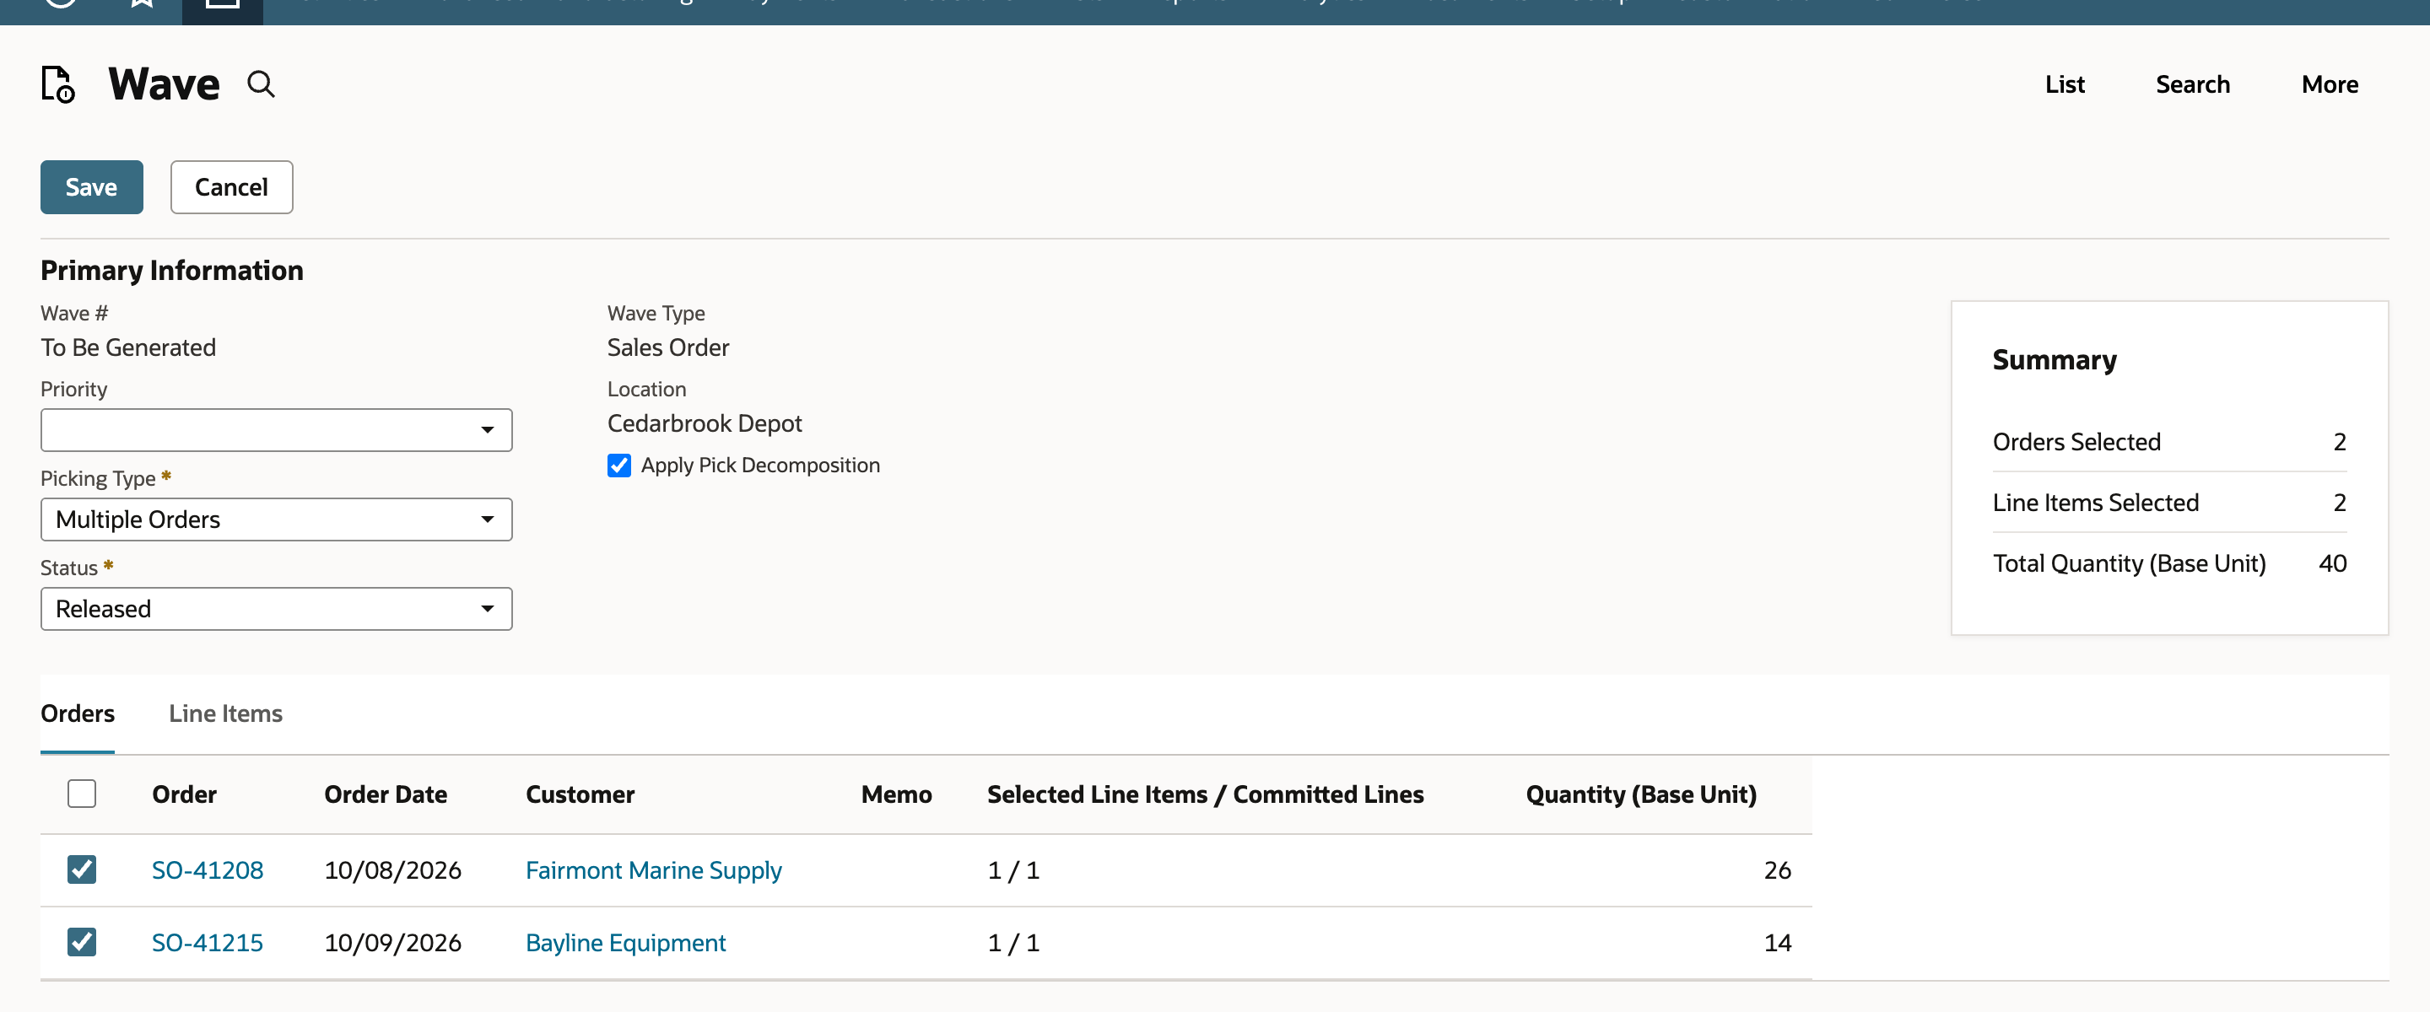Open customer Fairmont Marine Supply

pyautogui.click(x=654, y=869)
